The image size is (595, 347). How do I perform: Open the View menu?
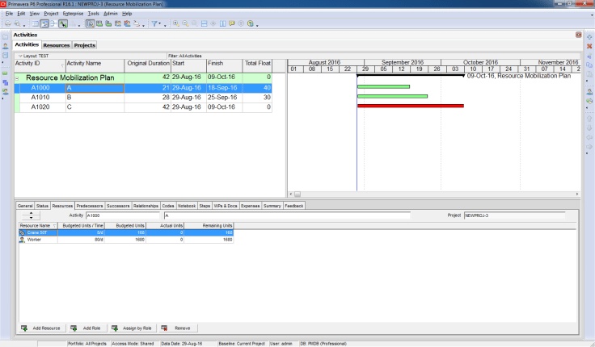point(35,13)
